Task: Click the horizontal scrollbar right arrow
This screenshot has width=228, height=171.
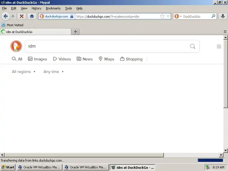Action: coord(221,155)
